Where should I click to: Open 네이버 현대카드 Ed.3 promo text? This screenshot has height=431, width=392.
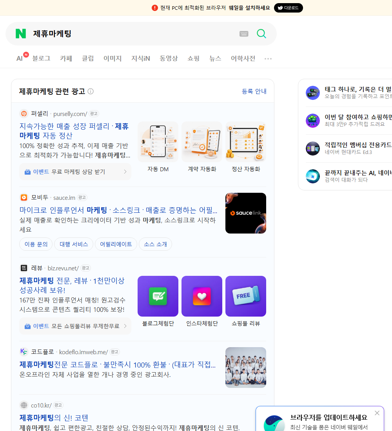coord(348,152)
